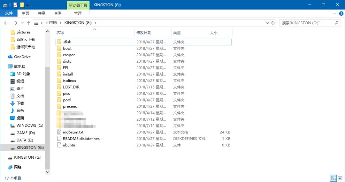This screenshot has height=182, width=345.
Task: Select the EFI folder icon
Action: point(59,67)
